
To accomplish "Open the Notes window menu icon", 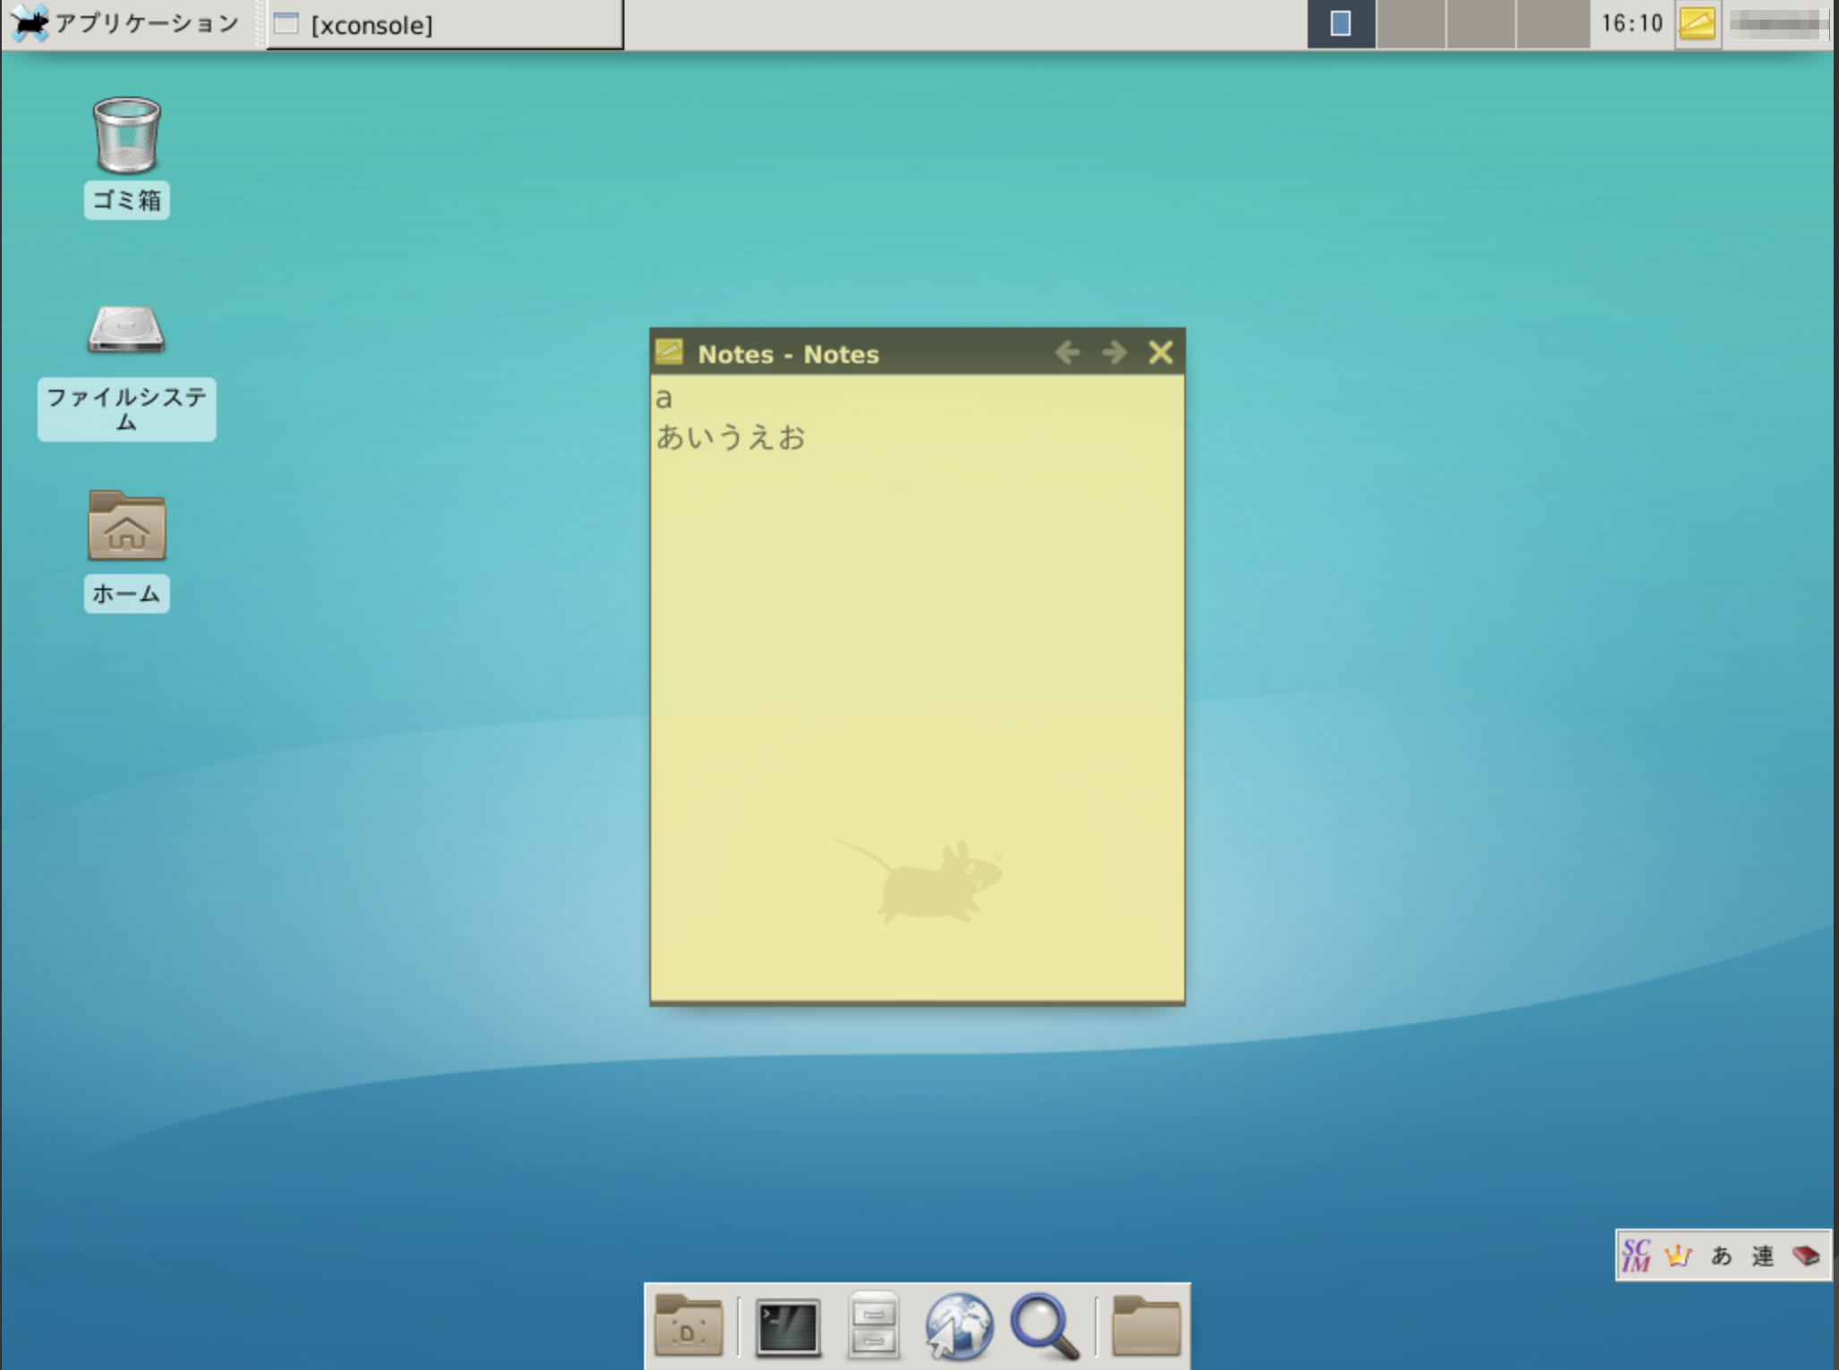I will (x=668, y=352).
